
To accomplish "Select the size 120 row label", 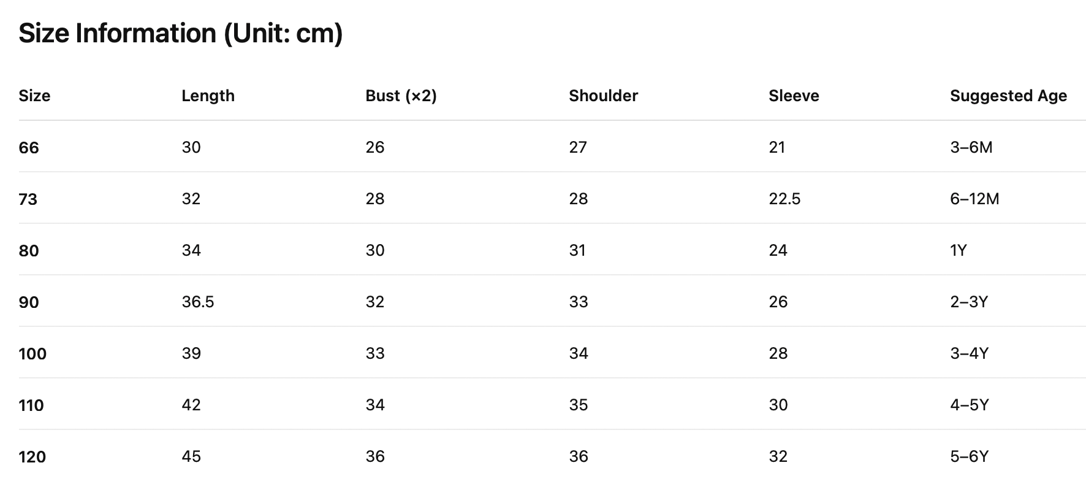I will click(32, 457).
